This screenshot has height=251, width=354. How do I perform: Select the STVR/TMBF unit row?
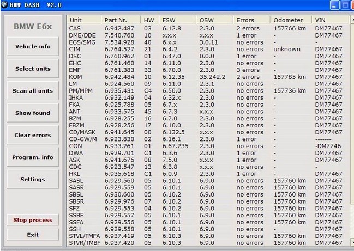[x=208, y=243]
